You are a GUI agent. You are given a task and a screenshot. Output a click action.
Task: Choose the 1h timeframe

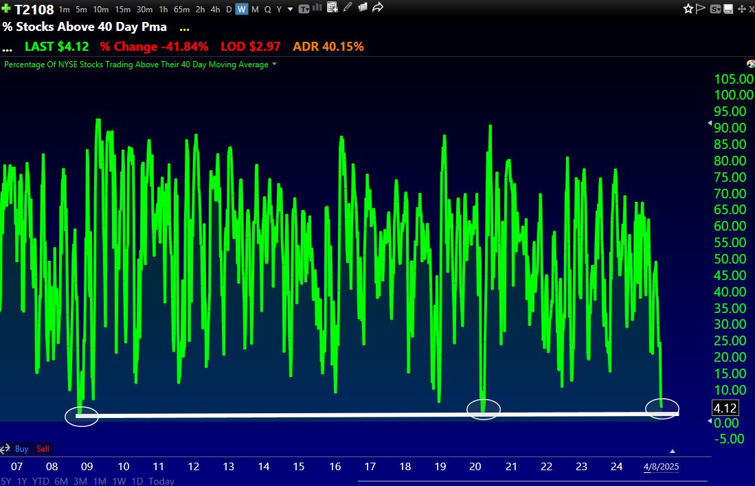(x=164, y=10)
